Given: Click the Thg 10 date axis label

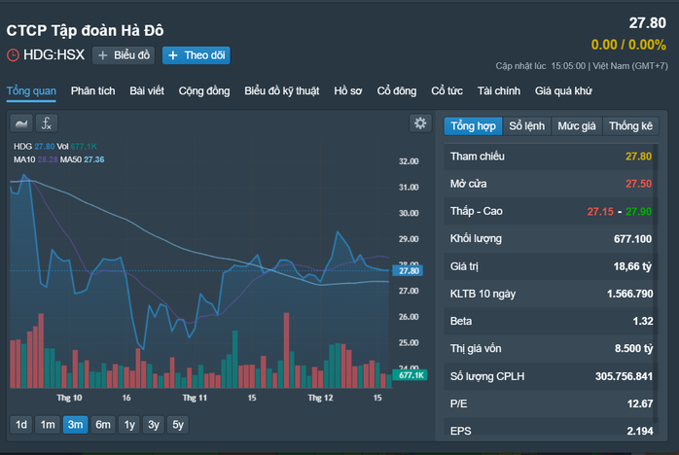Looking at the screenshot, I should 69,398.
